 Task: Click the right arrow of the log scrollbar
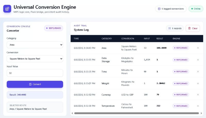pyautogui.click(x=201, y=113)
